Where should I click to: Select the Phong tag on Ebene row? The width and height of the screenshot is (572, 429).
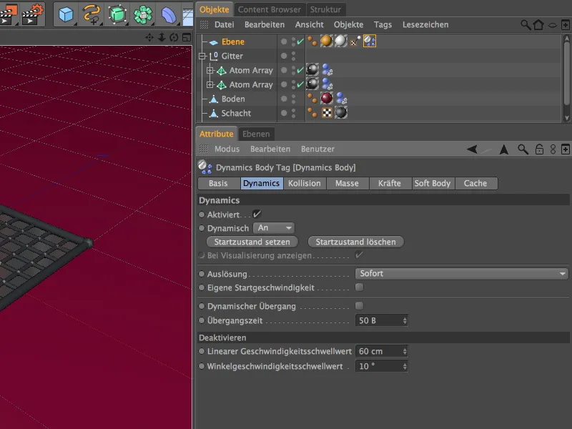tap(312, 41)
